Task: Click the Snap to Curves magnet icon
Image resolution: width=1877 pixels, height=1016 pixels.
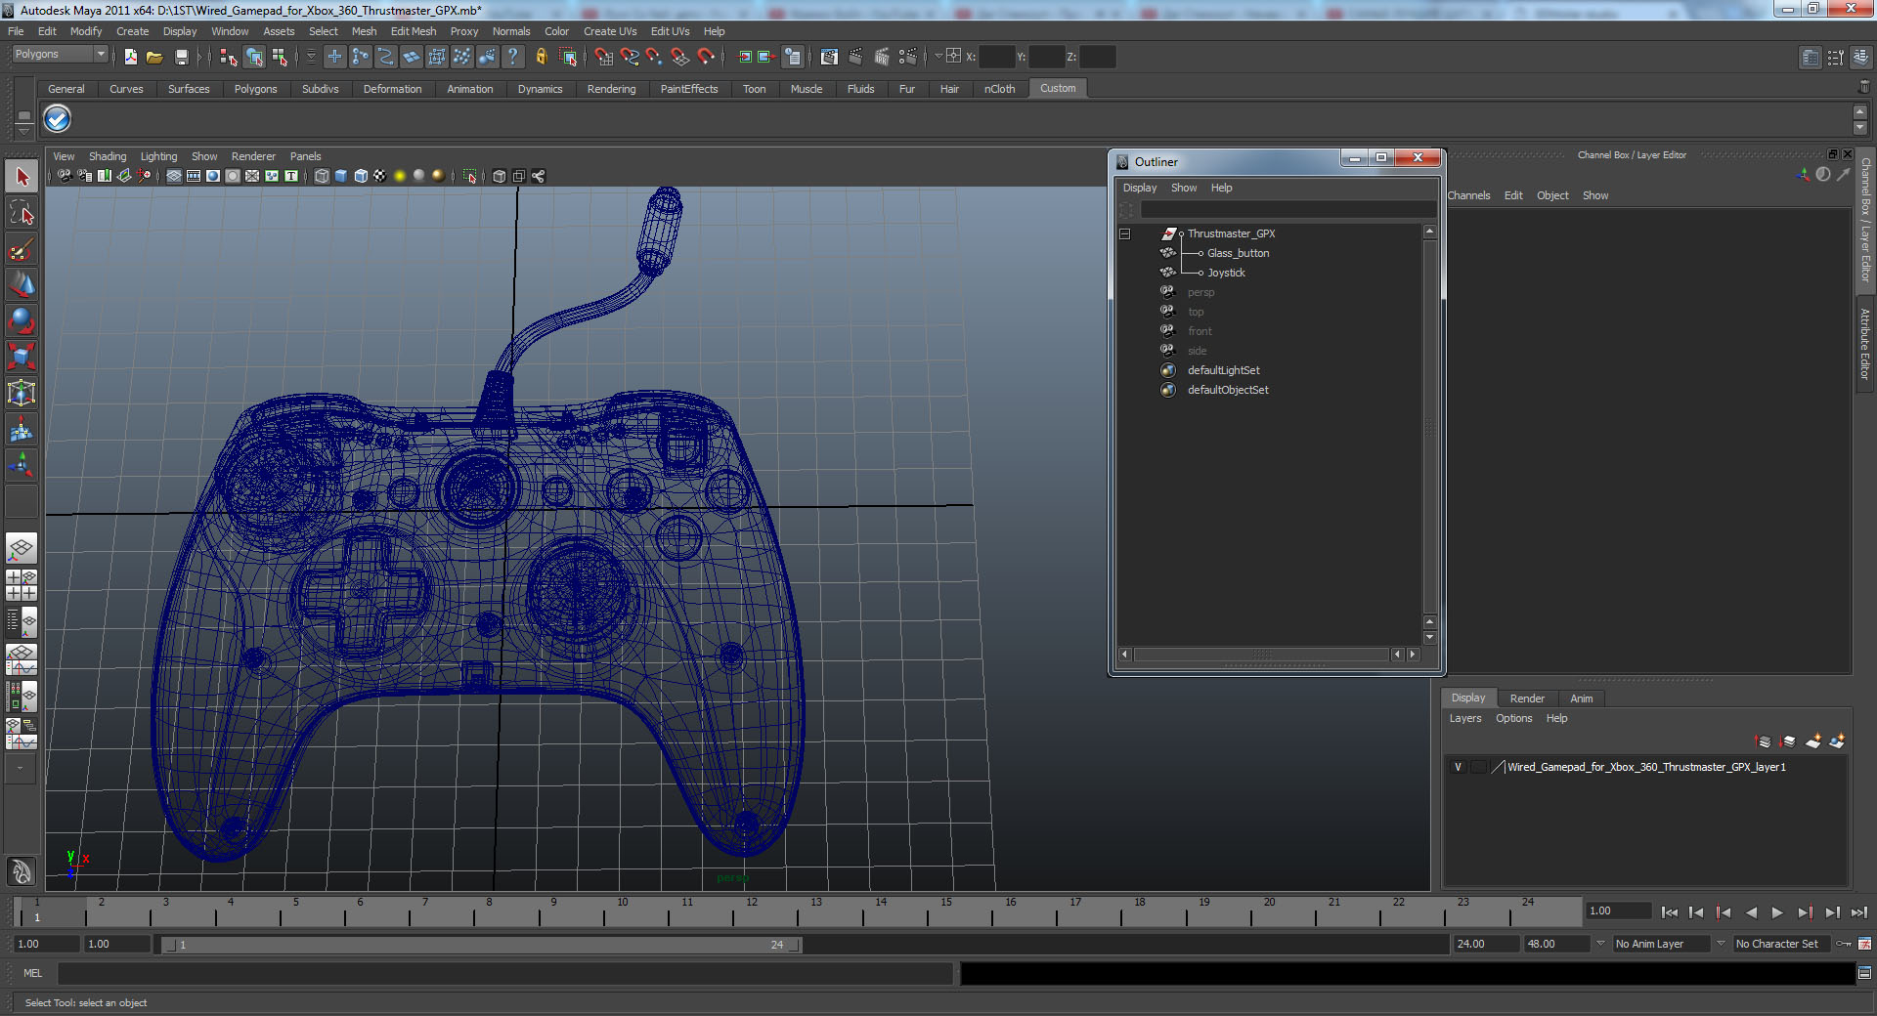Action: pyautogui.click(x=630, y=57)
